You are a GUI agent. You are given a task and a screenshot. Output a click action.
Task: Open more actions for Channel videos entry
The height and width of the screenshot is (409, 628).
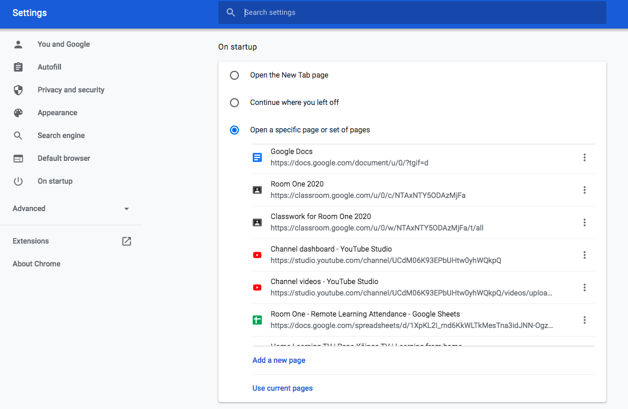click(x=584, y=287)
